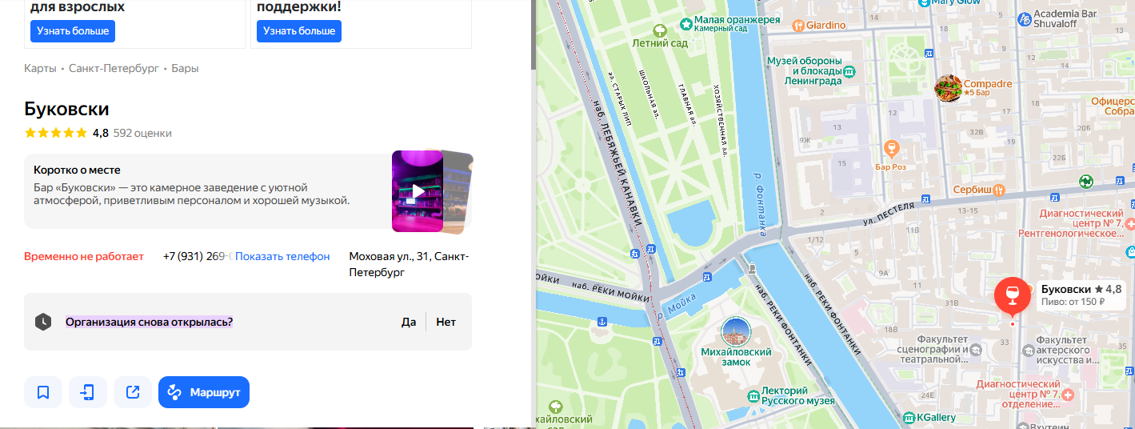Click the Офицерское Собрание map label
Screen dimensions: 1135x429
[1113, 106]
